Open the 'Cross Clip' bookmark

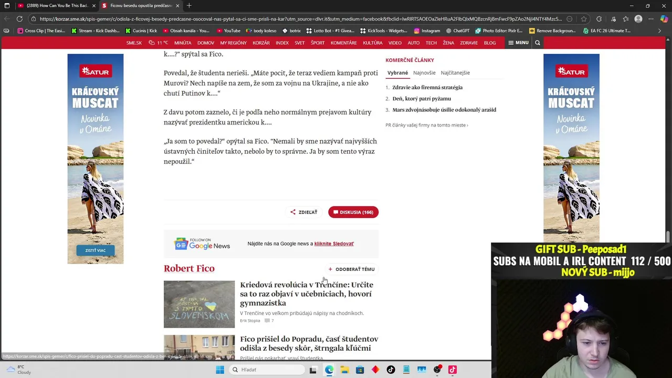(41, 31)
